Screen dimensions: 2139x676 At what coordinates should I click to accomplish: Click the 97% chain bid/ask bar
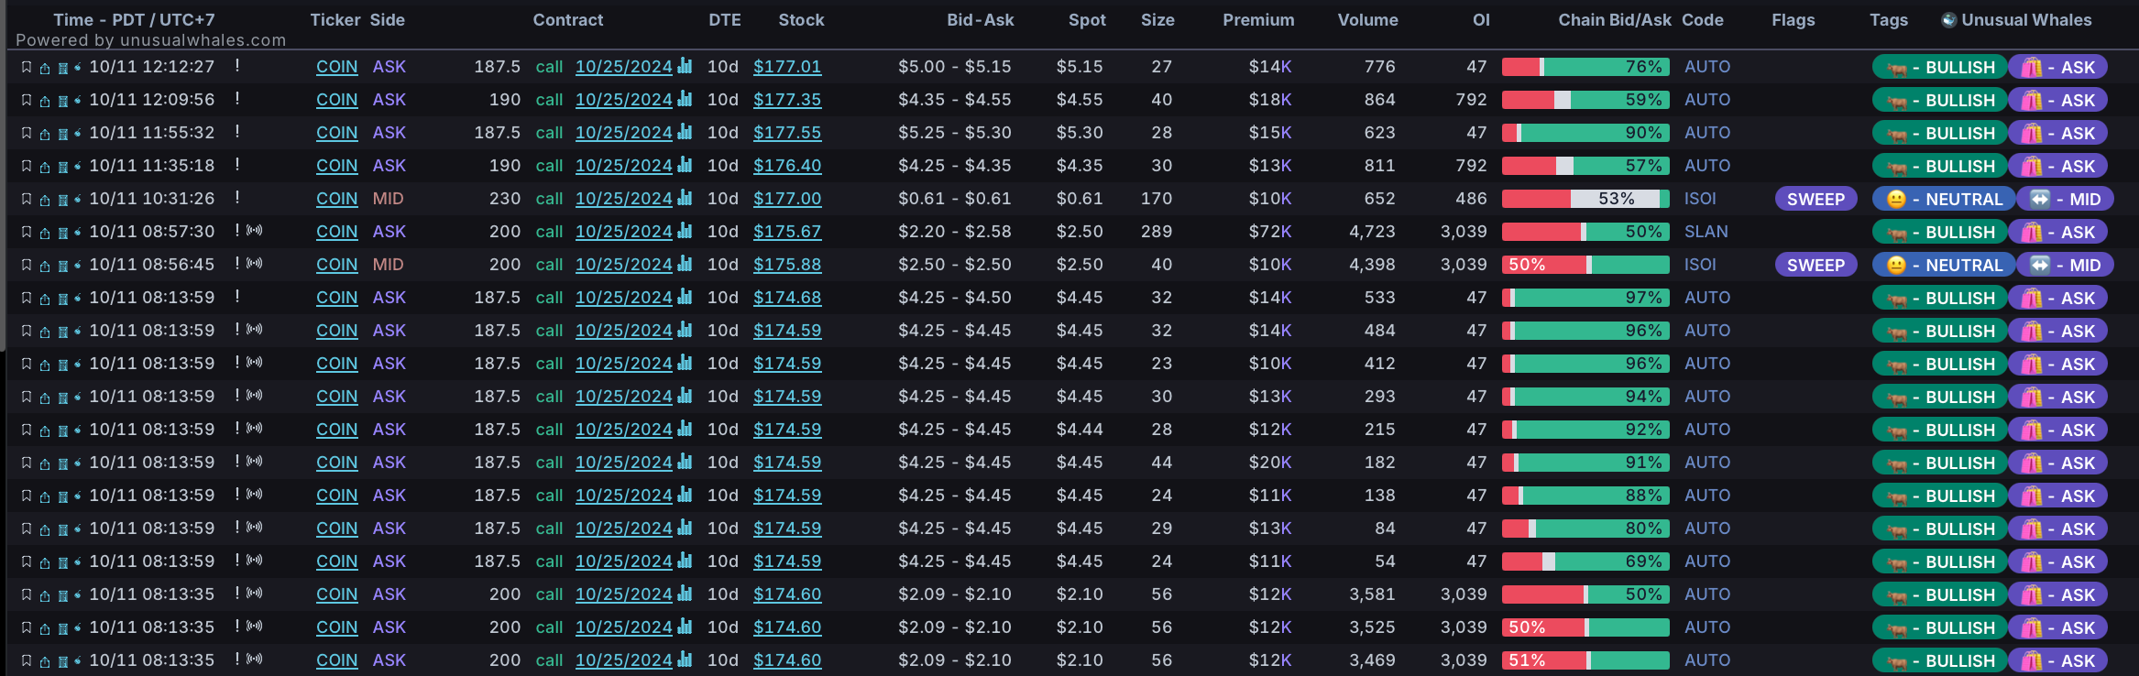1585,298
